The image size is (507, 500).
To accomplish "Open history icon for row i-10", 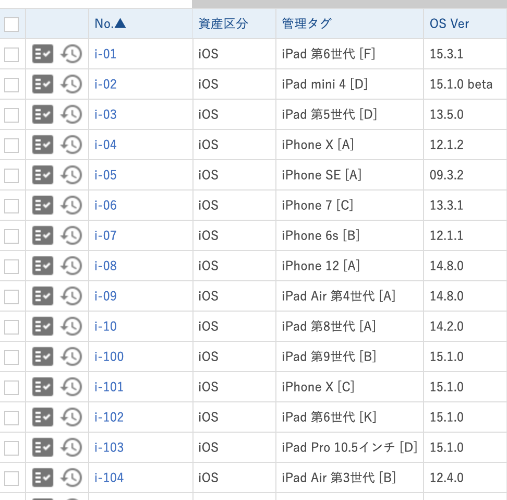I will pos(71,326).
